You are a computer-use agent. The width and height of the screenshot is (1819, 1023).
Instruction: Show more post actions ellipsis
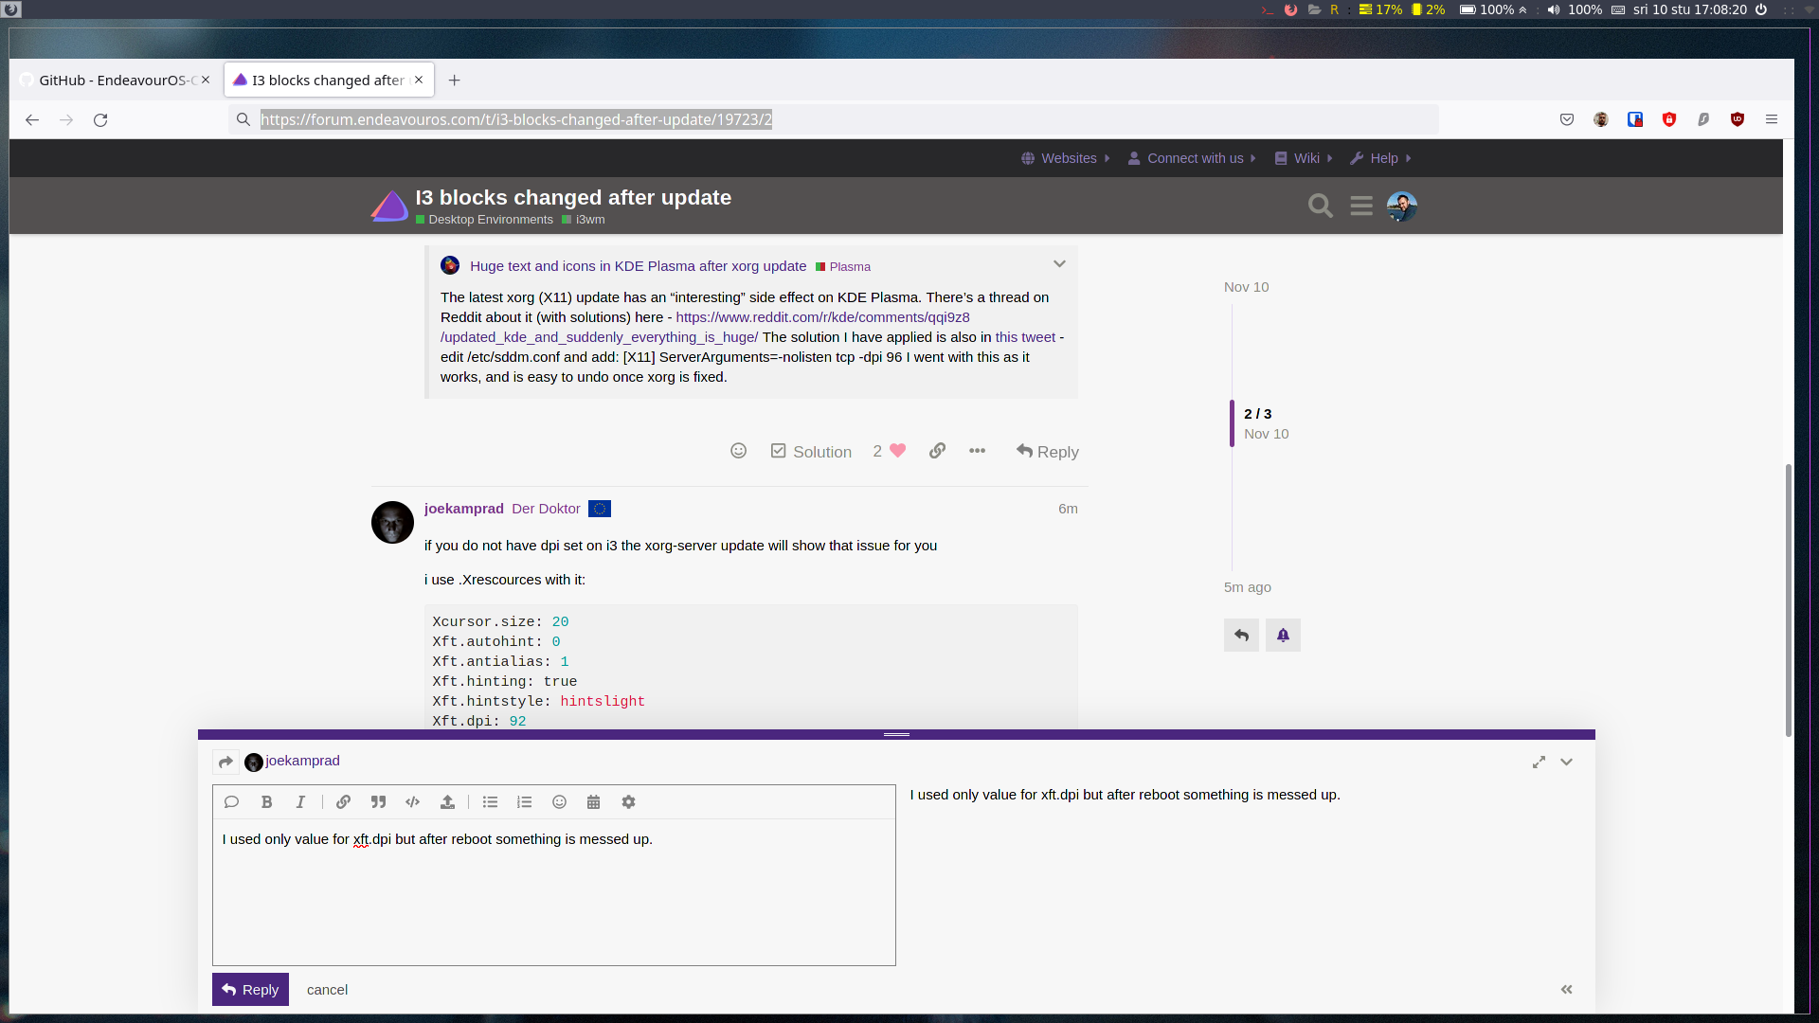coord(978,451)
